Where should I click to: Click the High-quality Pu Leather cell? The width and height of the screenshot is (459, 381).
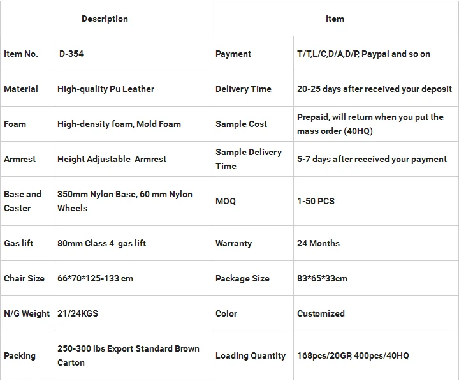[x=106, y=89]
